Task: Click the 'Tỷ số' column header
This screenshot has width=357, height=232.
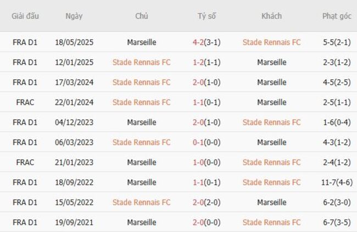Action: [207, 16]
